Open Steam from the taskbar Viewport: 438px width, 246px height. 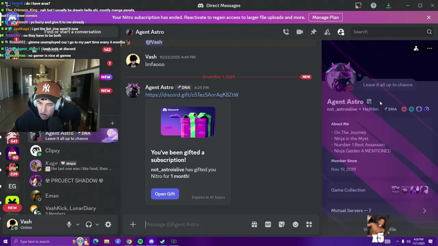(x=163, y=242)
